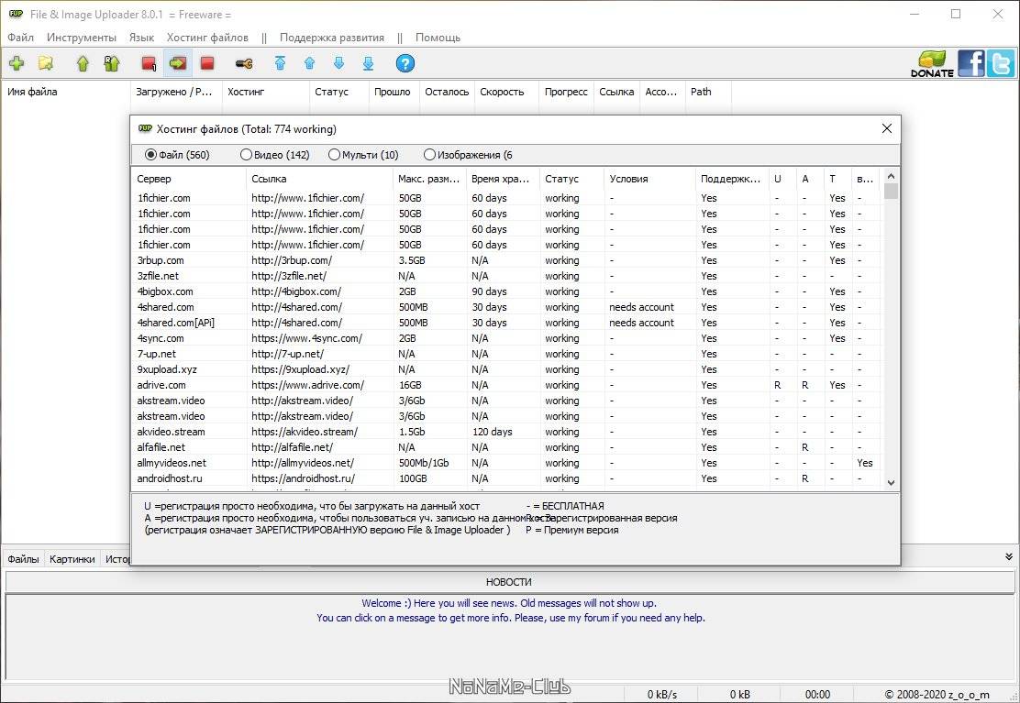Click the move-up blue arrow icon
The height and width of the screenshot is (703, 1020).
tap(310, 63)
